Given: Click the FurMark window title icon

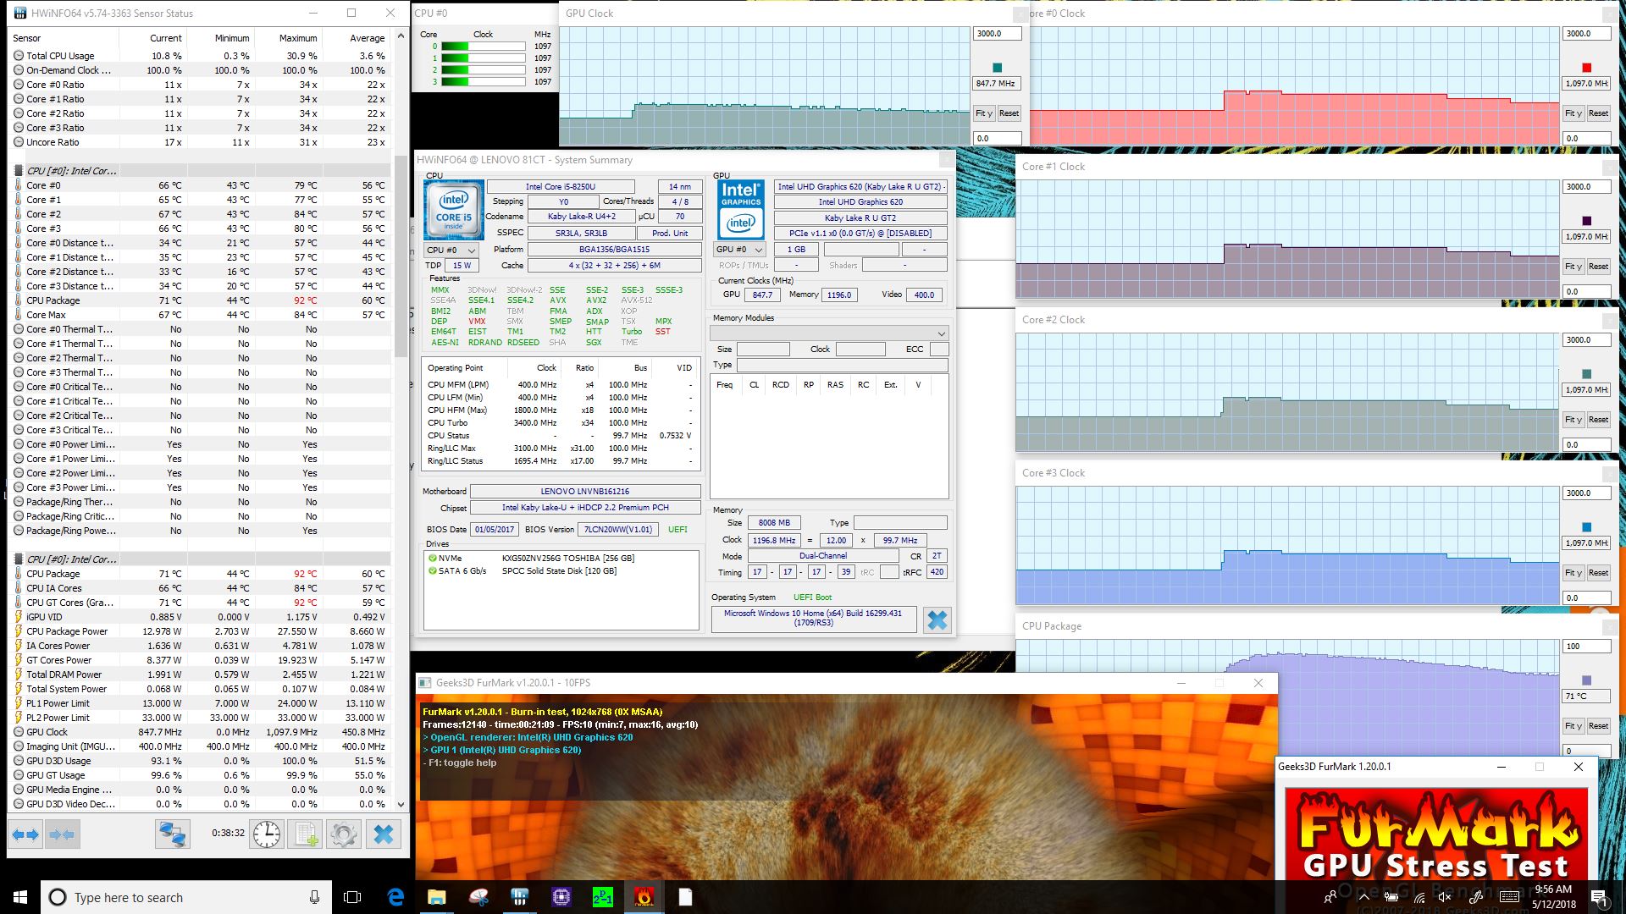Looking at the screenshot, I should click(x=426, y=683).
